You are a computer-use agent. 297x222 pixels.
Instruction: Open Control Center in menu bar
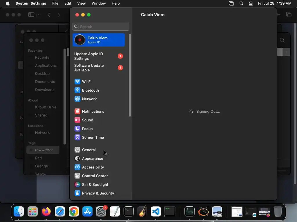[251, 3]
